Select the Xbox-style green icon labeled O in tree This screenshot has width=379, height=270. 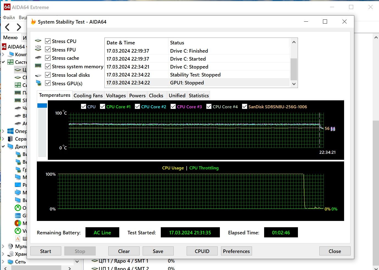[x=18, y=208]
